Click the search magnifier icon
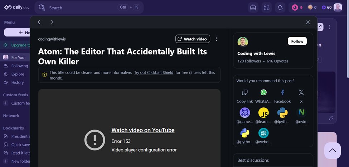349x167 pixels. point(42,8)
